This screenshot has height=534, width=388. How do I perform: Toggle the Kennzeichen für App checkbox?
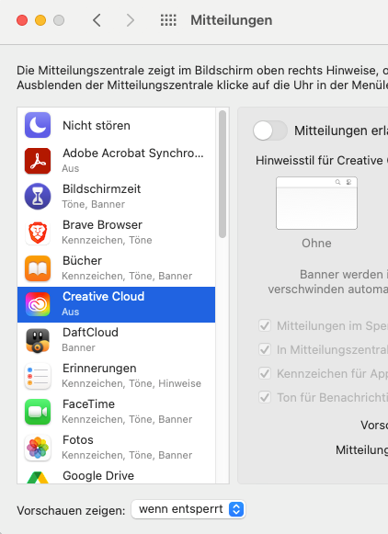pyautogui.click(x=265, y=373)
